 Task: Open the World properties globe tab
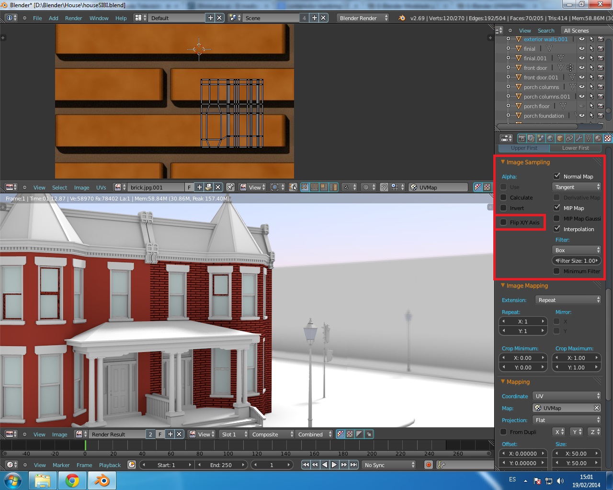click(x=550, y=138)
